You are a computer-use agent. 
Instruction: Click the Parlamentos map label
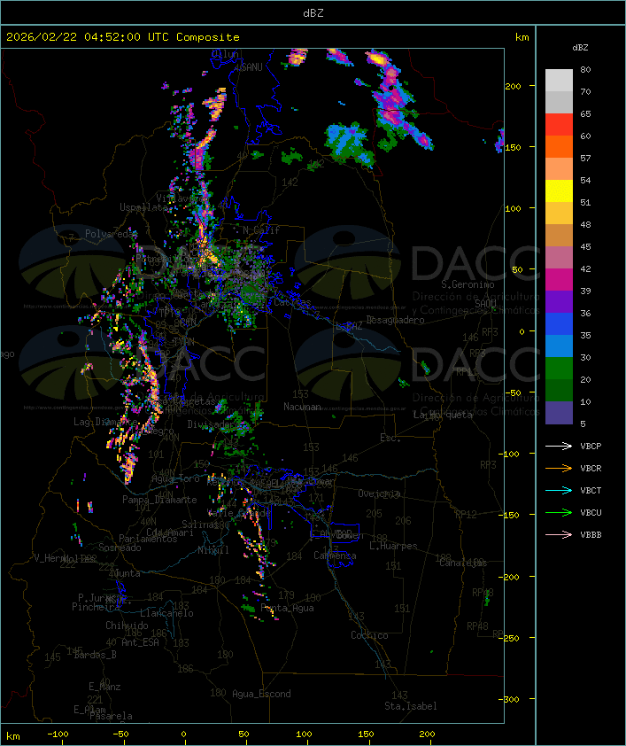(x=148, y=539)
